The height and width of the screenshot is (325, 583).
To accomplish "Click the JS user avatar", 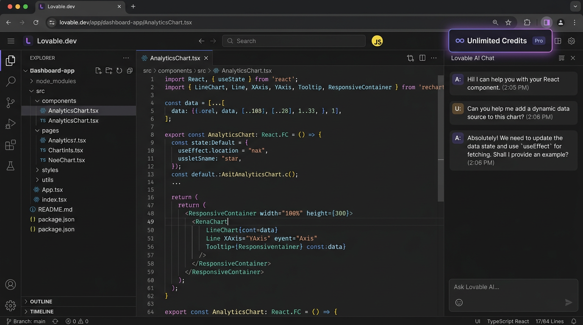I will [x=377, y=41].
